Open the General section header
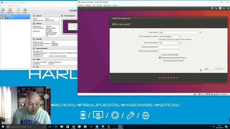230x129 pixels. pyautogui.click(x=46, y=16)
